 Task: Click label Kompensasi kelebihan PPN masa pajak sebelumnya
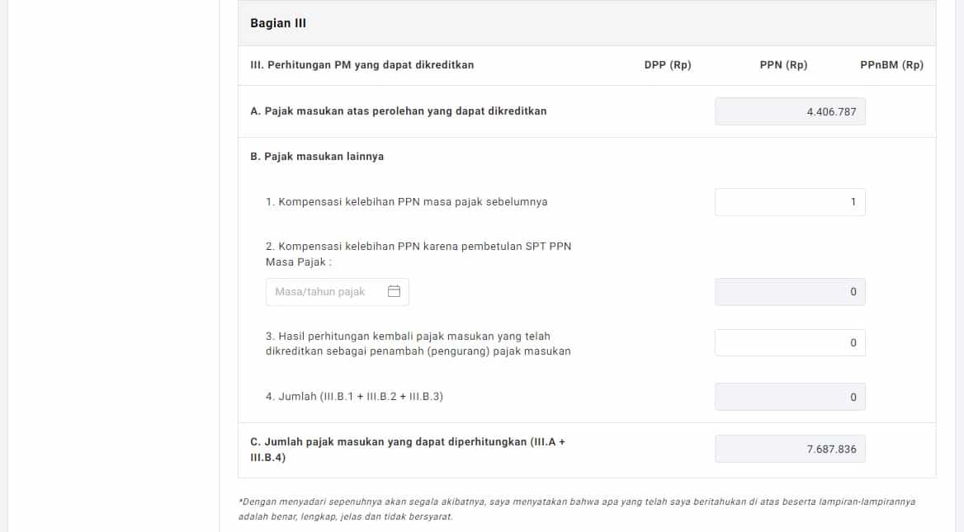(x=405, y=201)
